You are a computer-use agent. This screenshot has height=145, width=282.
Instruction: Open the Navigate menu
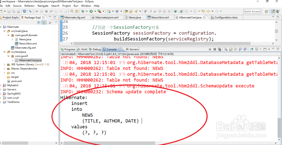coord(43,6)
